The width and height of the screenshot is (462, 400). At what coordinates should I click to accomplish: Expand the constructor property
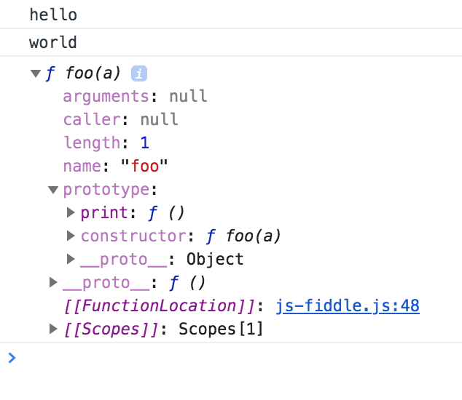71,236
